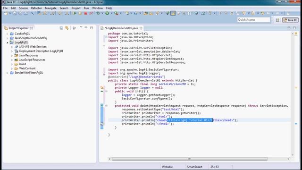Screen dimensions: 302x170
Task: Open External Tools dropdown arrow
Action: [121, 13]
